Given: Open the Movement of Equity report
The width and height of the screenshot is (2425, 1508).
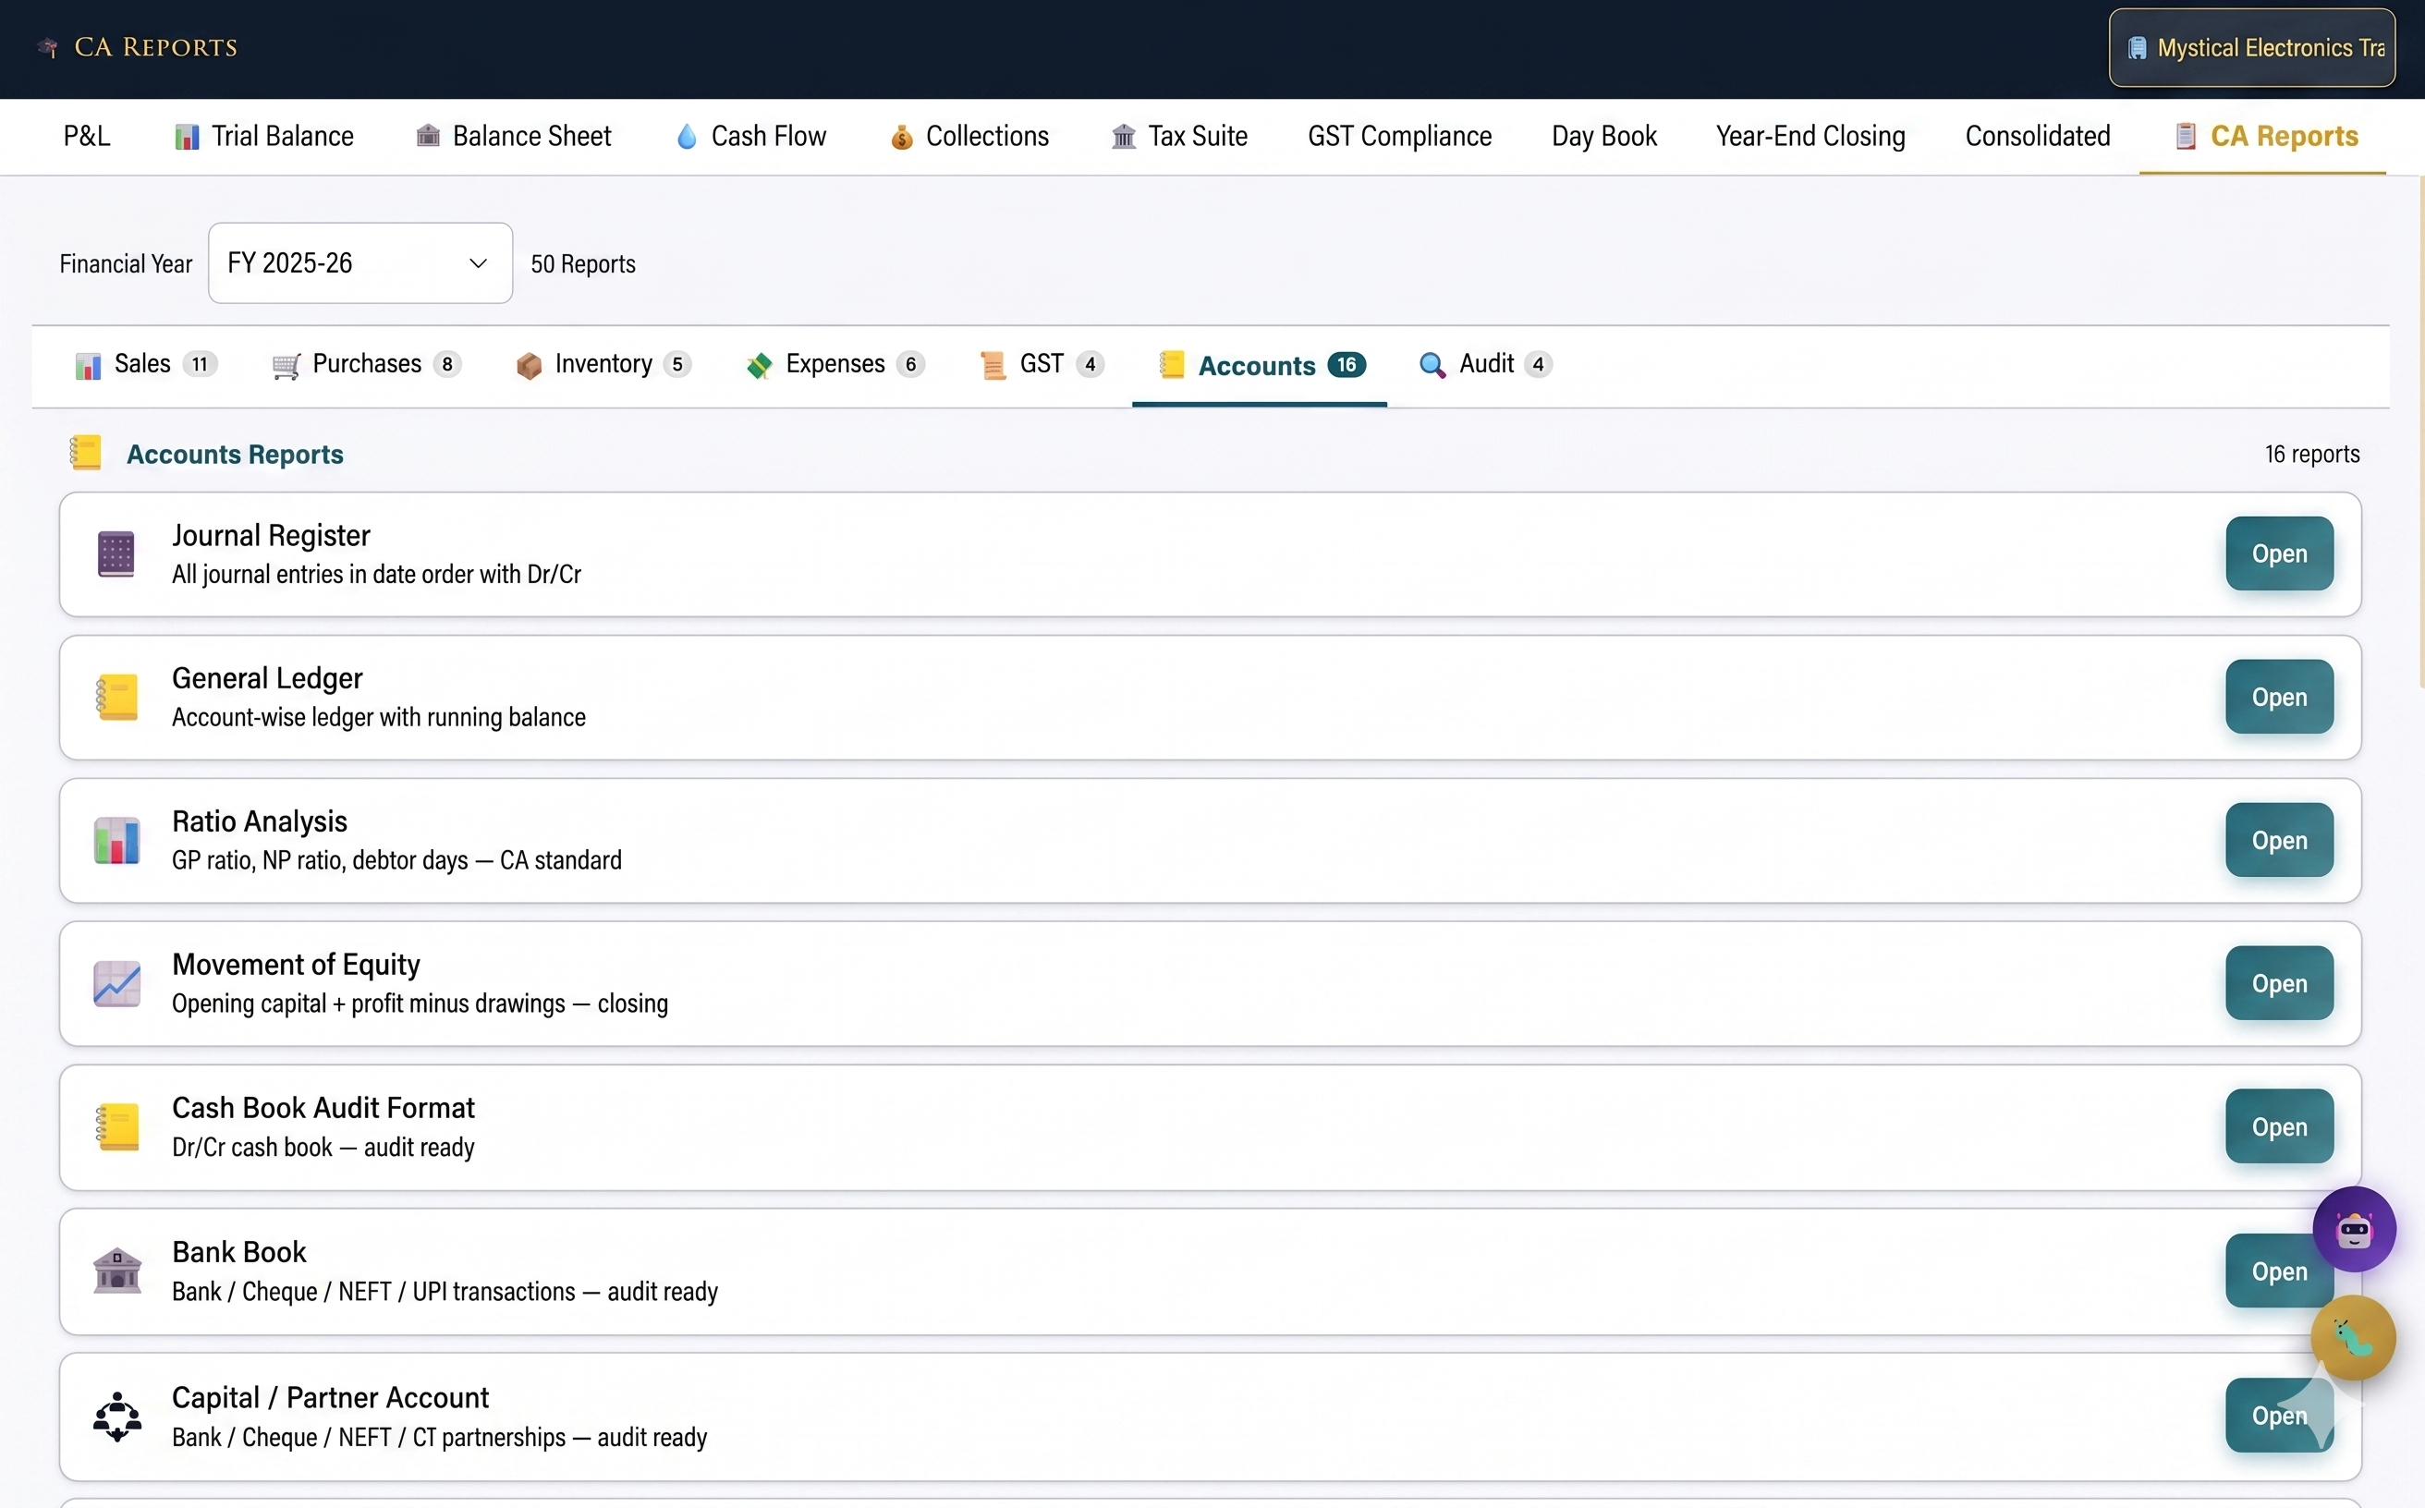Looking at the screenshot, I should pos(2278,983).
